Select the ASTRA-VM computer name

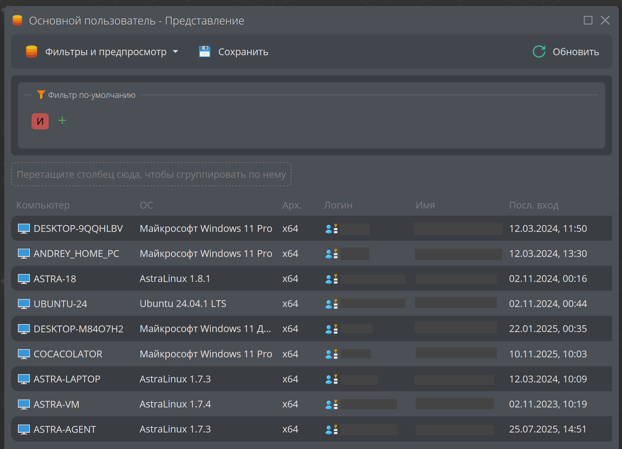pyautogui.click(x=57, y=404)
